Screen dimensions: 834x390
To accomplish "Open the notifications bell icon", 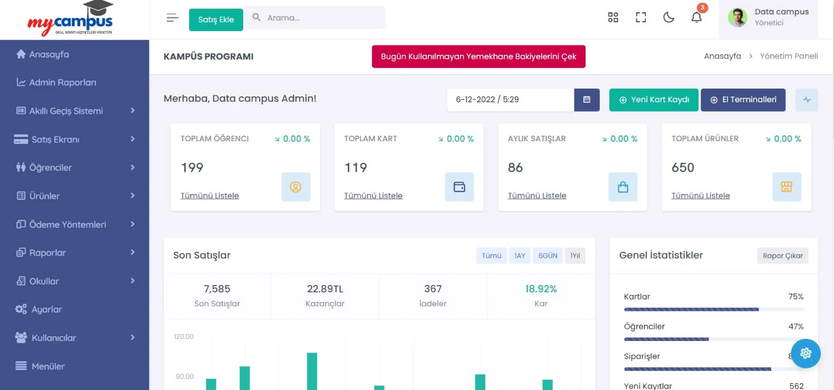I will 696,17.
